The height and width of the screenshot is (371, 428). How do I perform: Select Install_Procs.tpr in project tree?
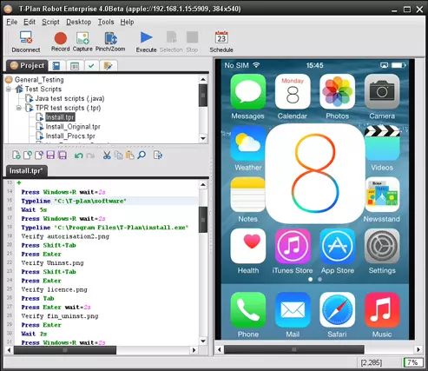pos(70,136)
